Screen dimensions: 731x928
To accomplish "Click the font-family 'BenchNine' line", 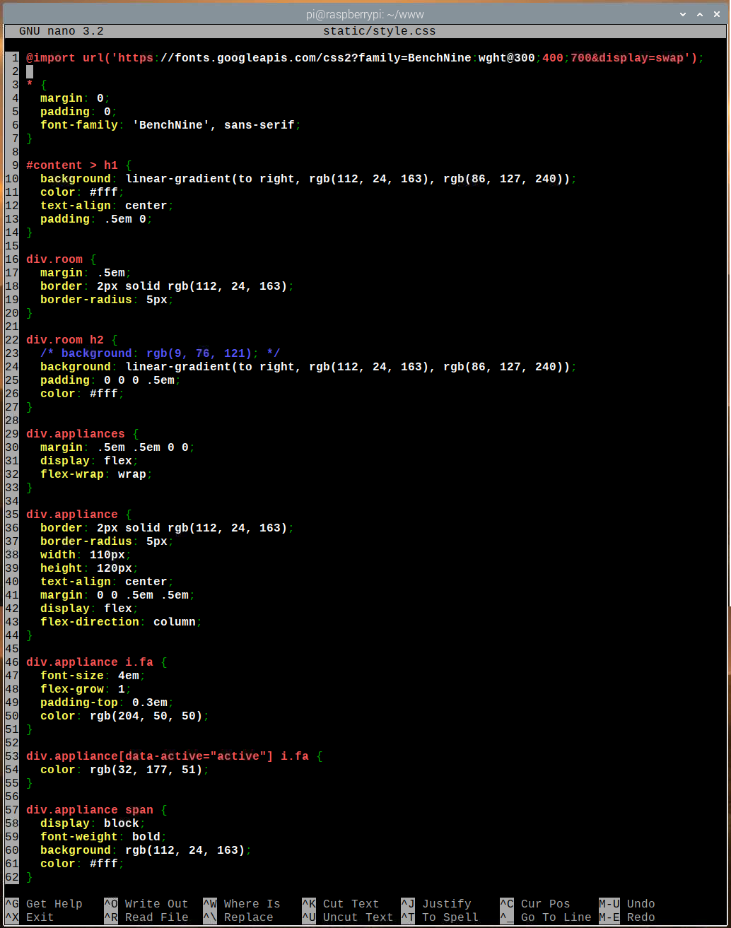I will click(x=171, y=125).
